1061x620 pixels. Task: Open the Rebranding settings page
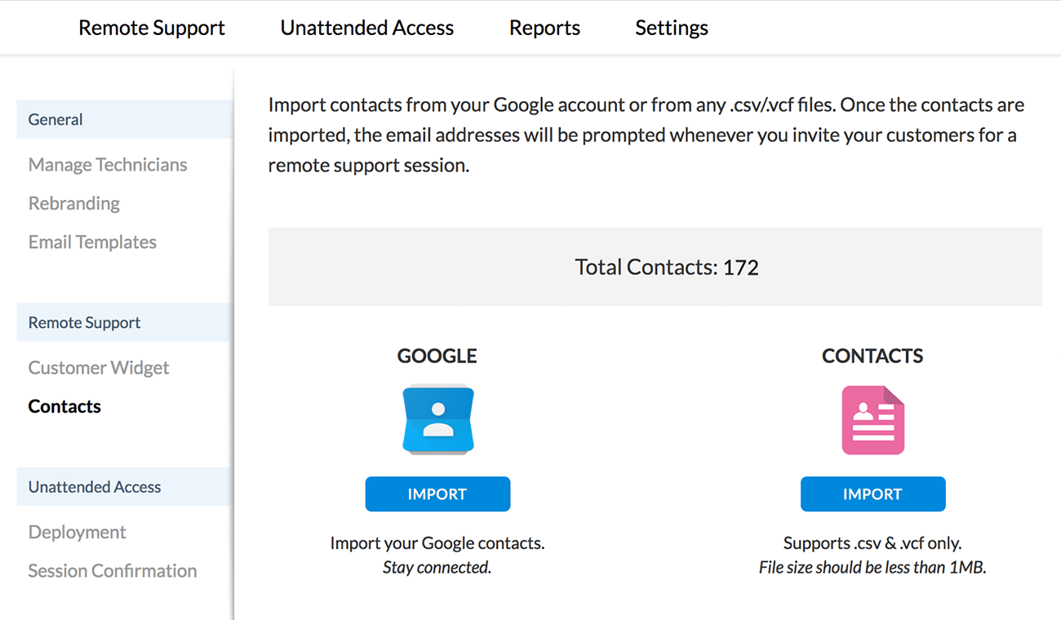click(x=74, y=203)
